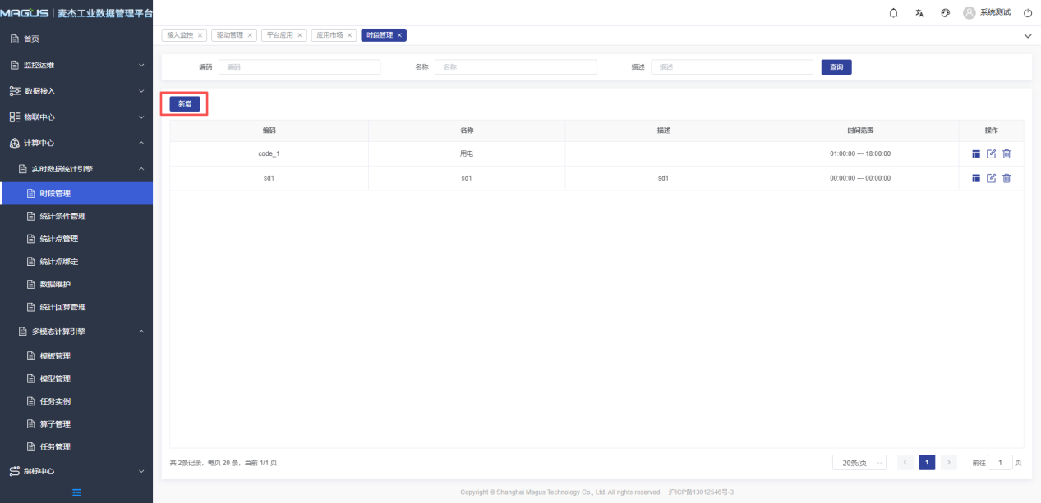This screenshot has height=503, width=1041.
Task: Collapse the 计算中心 sidebar section
Action: (x=76, y=143)
